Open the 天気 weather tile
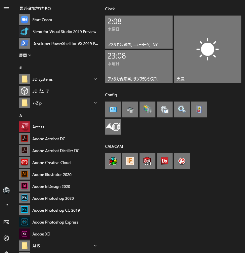245x253 pixels. [208, 49]
